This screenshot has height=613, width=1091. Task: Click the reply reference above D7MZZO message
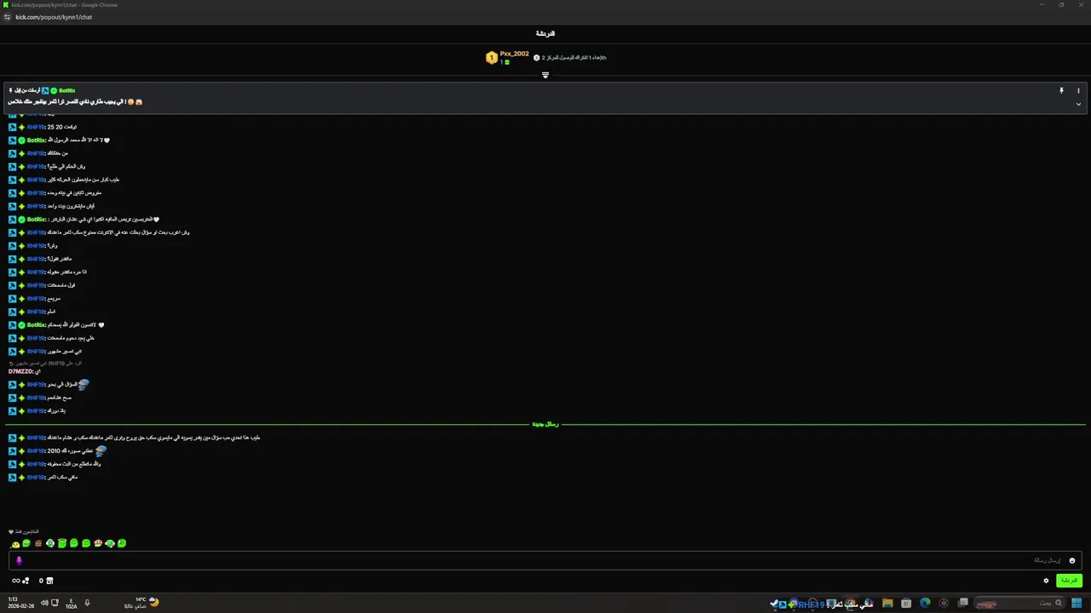pyautogui.click(x=45, y=363)
